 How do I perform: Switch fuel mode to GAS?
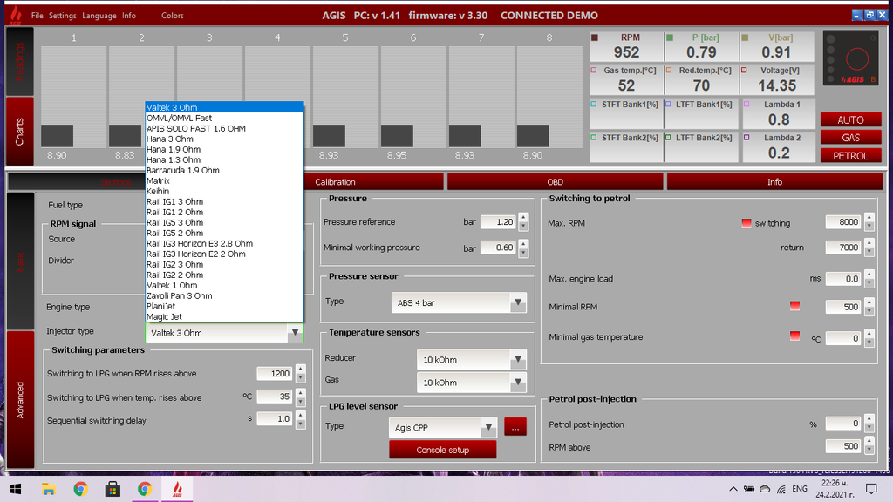[850, 137]
